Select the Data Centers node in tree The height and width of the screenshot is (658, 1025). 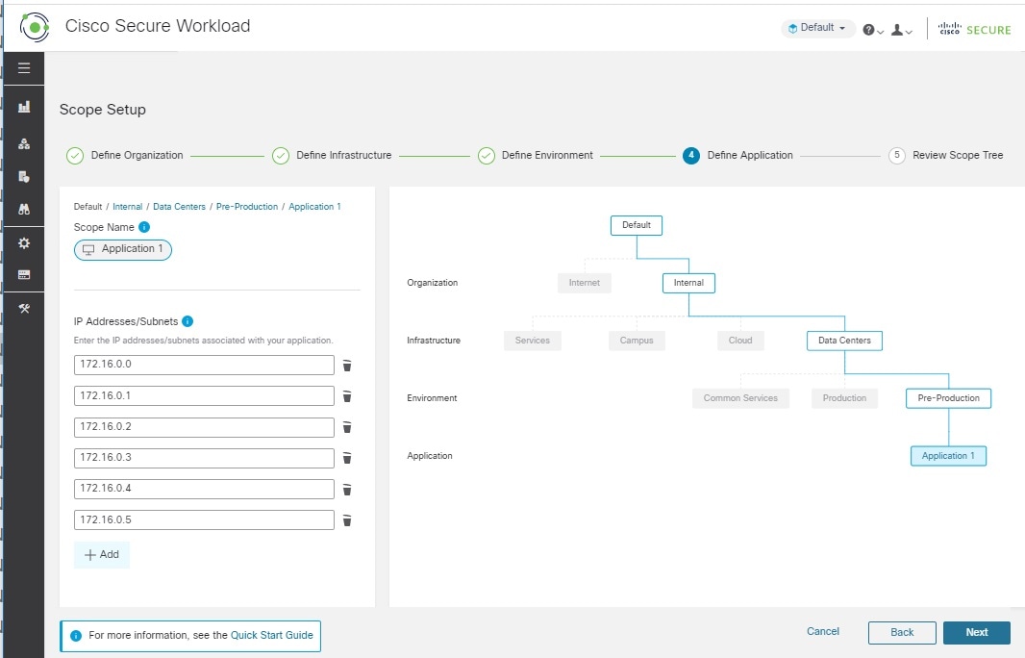click(x=844, y=341)
